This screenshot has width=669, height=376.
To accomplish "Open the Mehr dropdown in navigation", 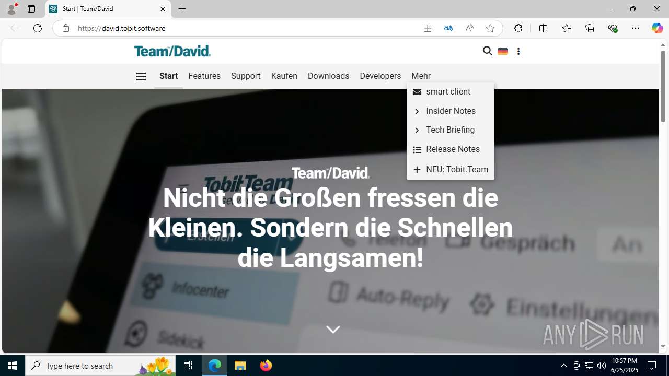I will 421,76.
